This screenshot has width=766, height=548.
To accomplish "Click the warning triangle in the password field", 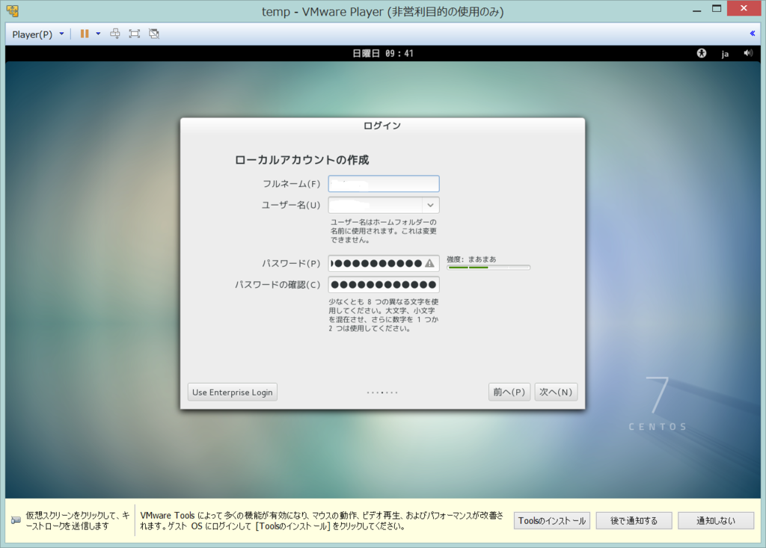I will [x=429, y=263].
